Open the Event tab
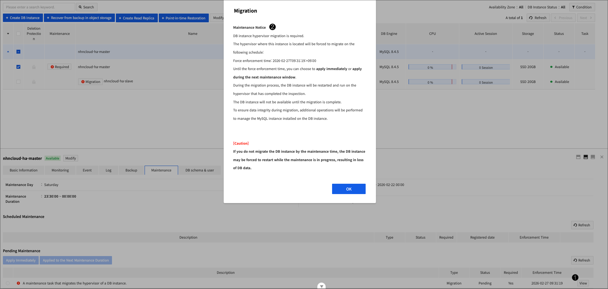 (x=87, y=170)
